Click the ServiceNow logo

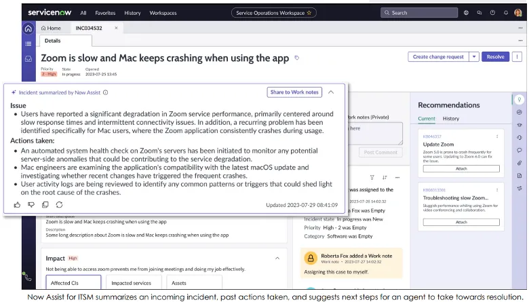[50, 12]
